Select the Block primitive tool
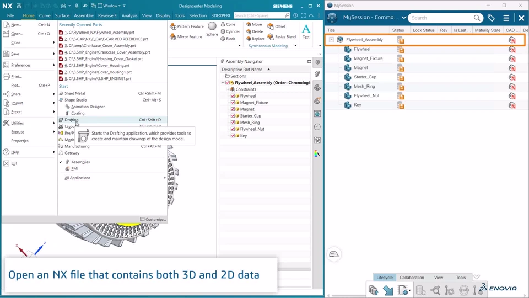This screenshot has height=298, width=529. pos(228,39)
